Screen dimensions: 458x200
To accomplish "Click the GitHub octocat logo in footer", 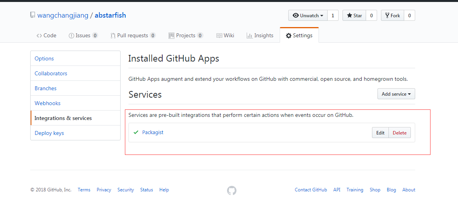I will (x=232, y=190).
